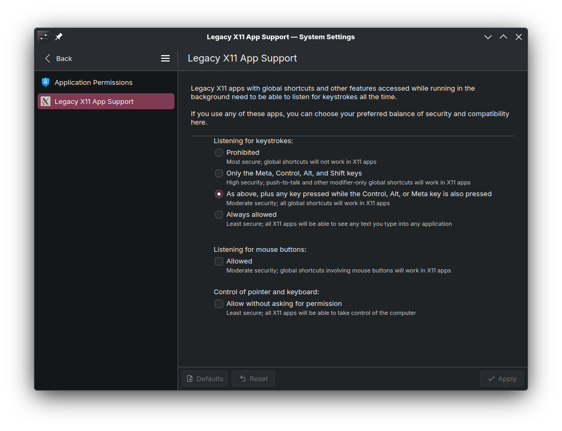Click the 'Legacy X11 App Support' page heading
562x431 pixels.
pos(242,58)
